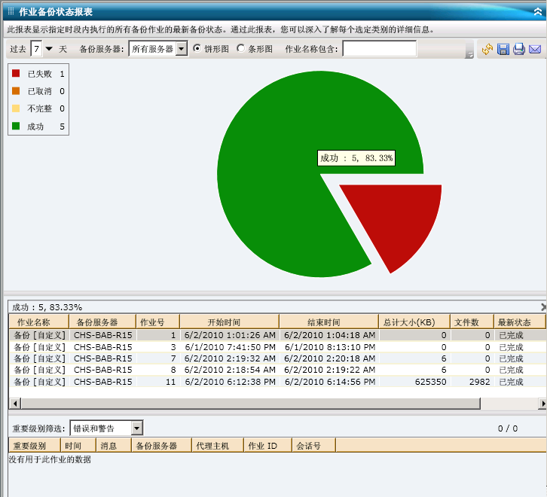Close the 成功 details pane
Viewport: 547px width, 497px height.
[543, 307]
